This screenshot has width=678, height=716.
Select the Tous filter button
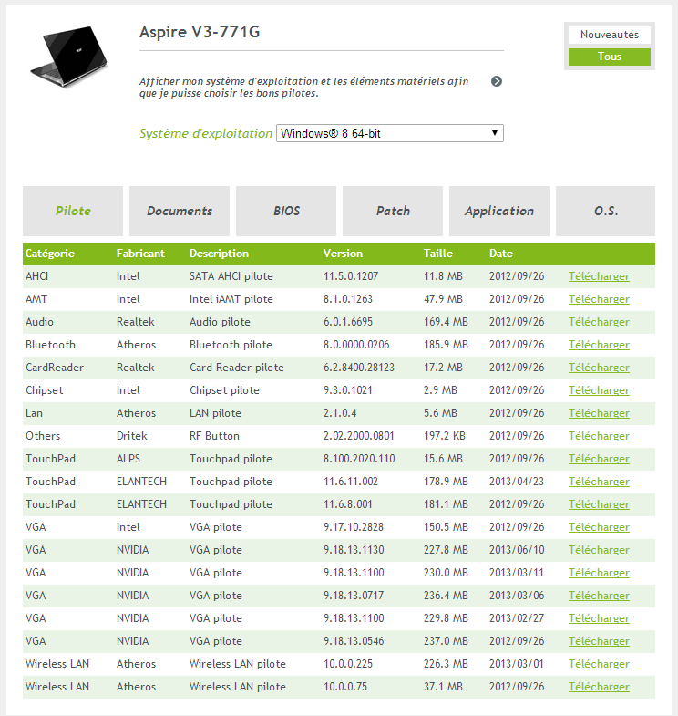point(609,57)
